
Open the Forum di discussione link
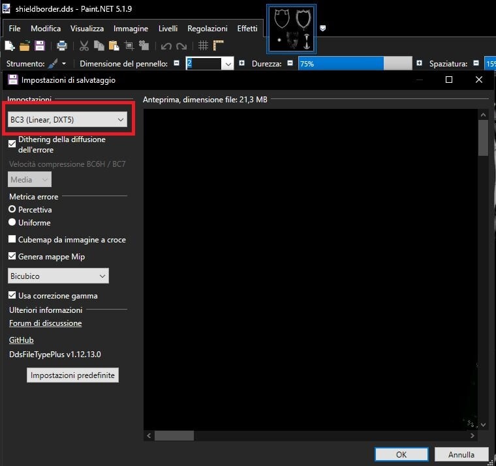pyautogui.click(x=45, y=323)
